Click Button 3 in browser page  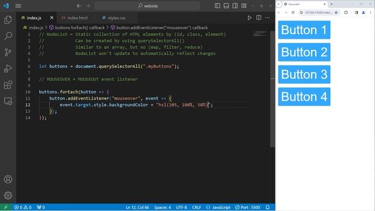tap(304, 74)
